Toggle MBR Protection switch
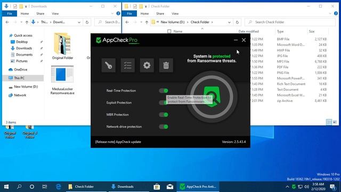 (164, 115)
